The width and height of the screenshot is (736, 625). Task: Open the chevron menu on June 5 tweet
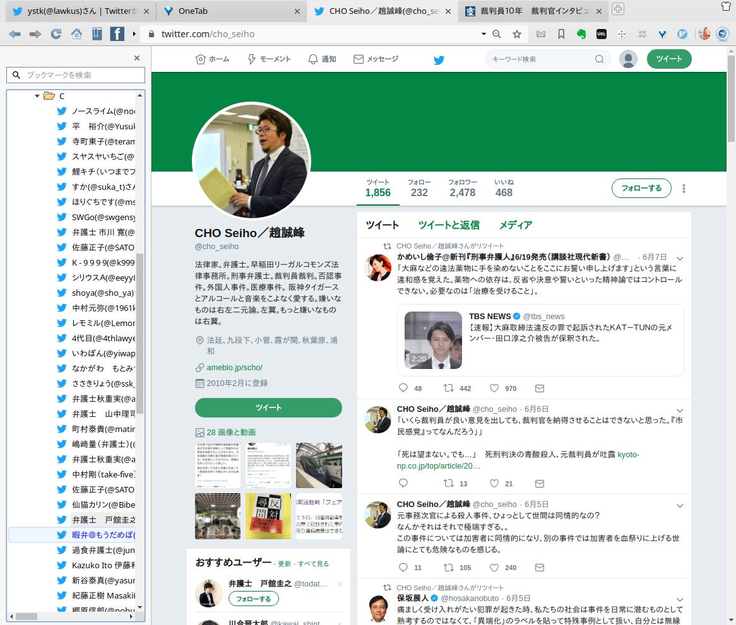tap(680, 505)
